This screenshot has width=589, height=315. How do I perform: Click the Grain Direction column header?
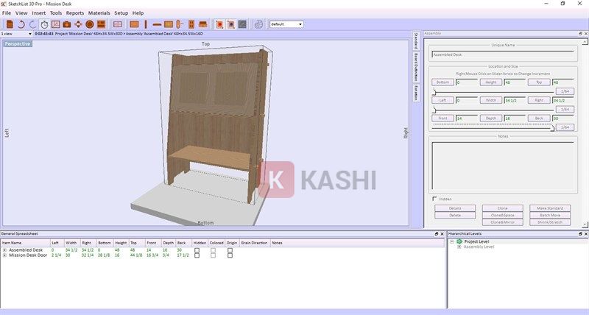click(254, 243)
